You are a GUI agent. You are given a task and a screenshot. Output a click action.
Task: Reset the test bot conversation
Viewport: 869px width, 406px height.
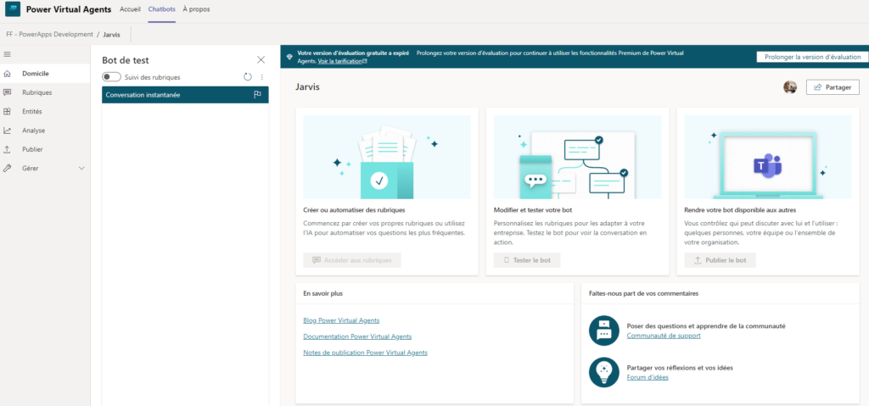248,77
